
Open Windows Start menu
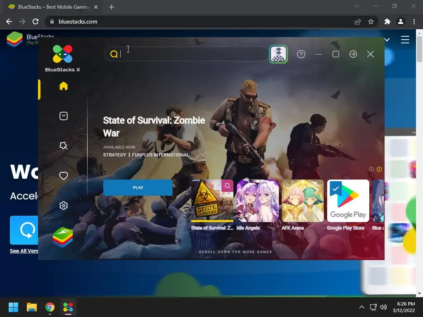coord(13,307)
